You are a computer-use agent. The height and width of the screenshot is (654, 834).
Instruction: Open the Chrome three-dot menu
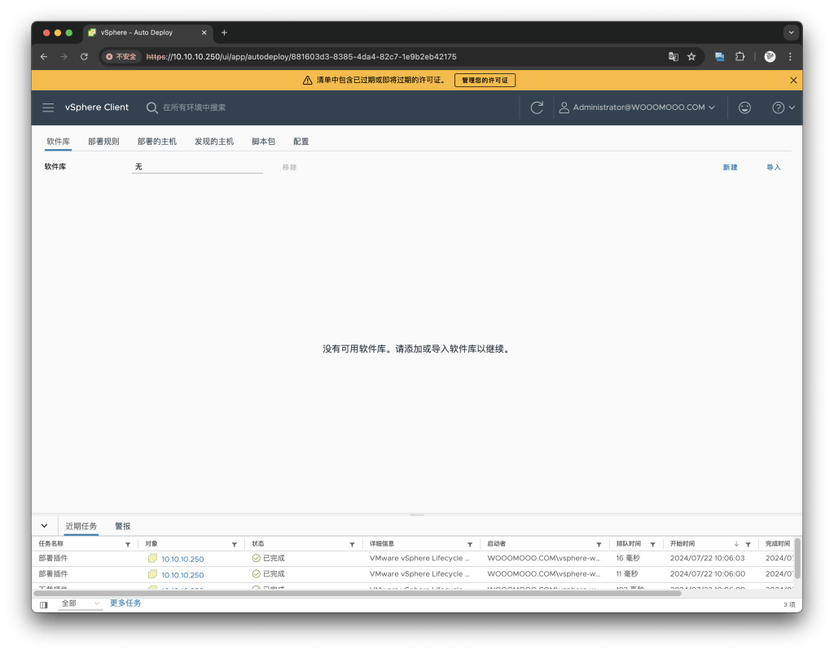tap(790, 56)
